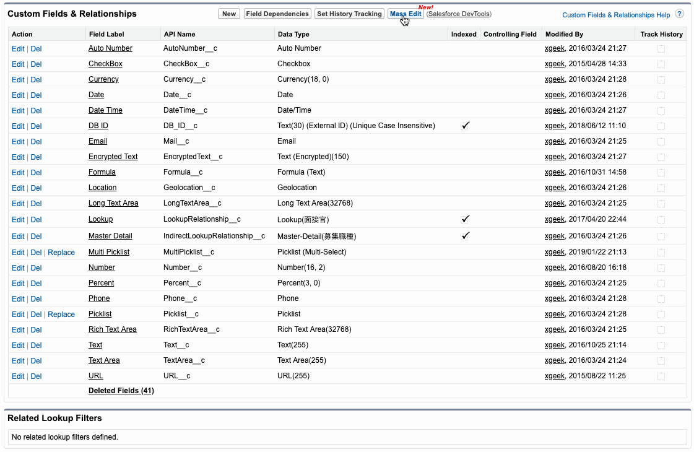Edit the Formula field
The width and height of the screenshot is (694, 452).
pos(18,173)
